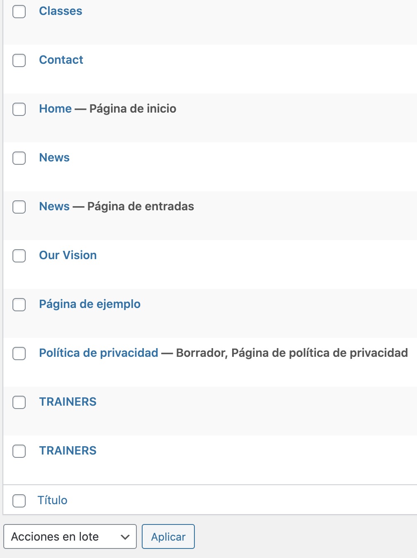
Task: Open the Classes page link
Action: [x=61, y=11]
